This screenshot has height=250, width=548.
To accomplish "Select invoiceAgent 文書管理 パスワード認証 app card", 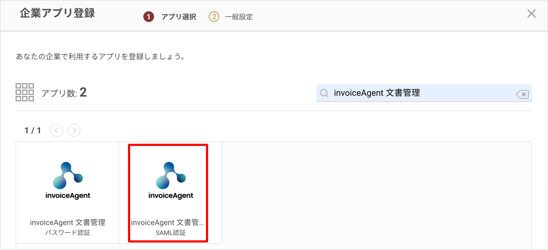I will (67, 192).
